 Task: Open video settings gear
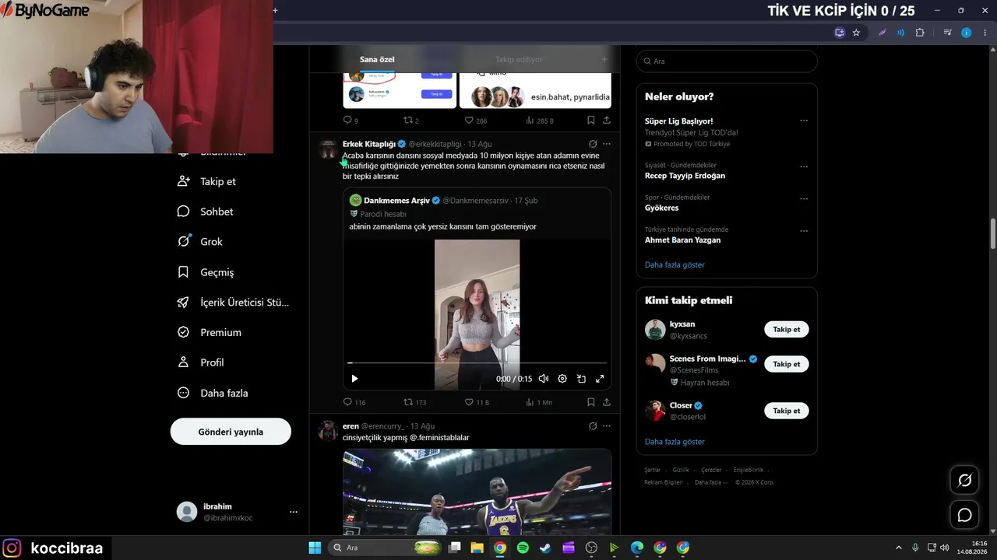point(562,379)
